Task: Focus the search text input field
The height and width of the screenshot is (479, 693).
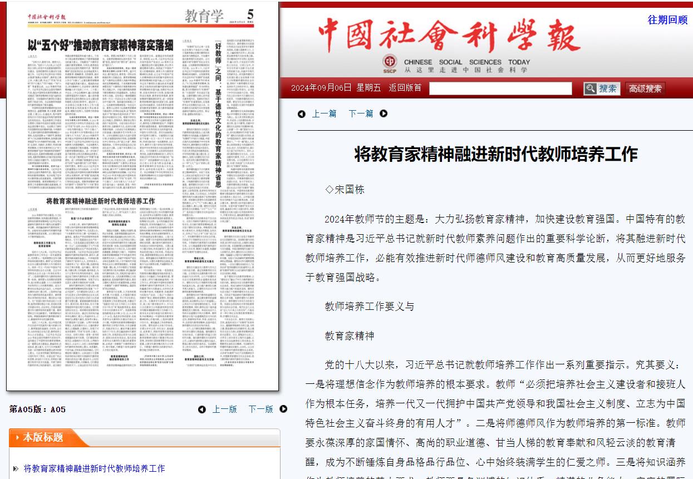Action: 500,88
